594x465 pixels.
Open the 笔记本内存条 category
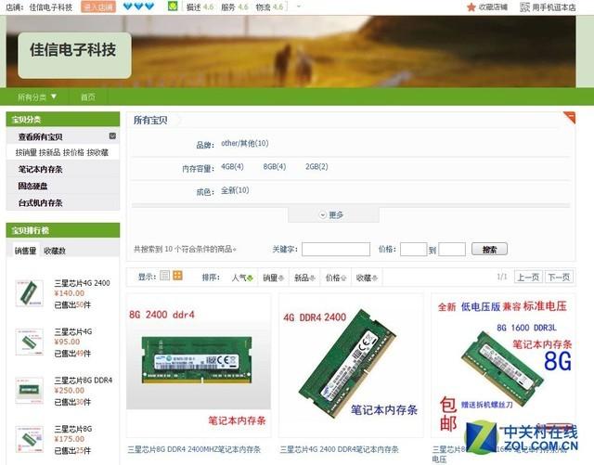click(40, 170)
